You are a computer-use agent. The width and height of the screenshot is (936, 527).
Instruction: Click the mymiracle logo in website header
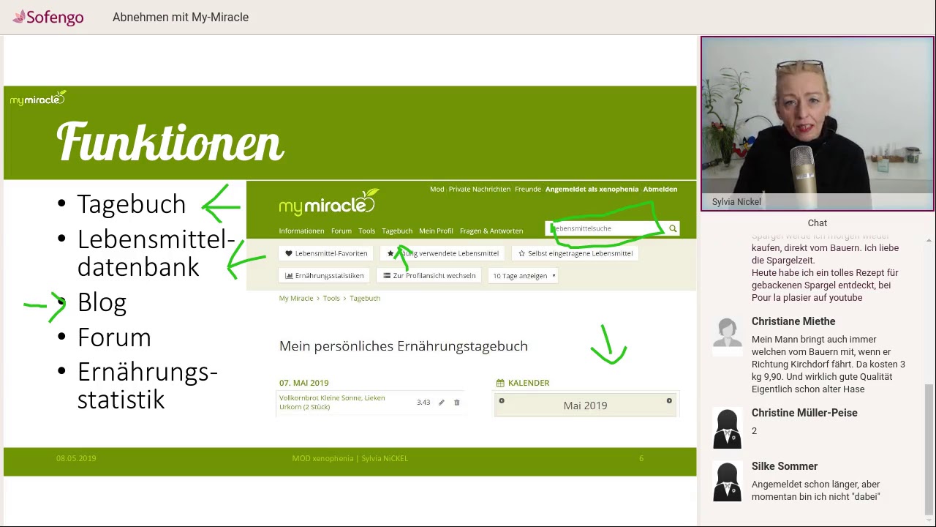tap(328, 203)
